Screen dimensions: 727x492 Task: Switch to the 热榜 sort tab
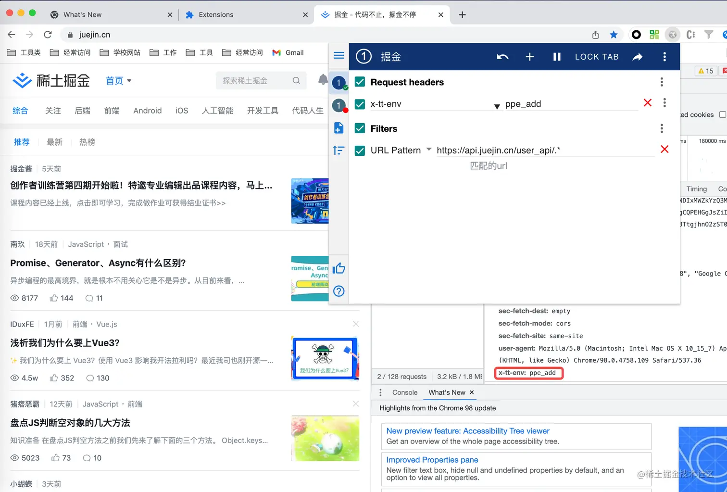click(x=87, y=142)
